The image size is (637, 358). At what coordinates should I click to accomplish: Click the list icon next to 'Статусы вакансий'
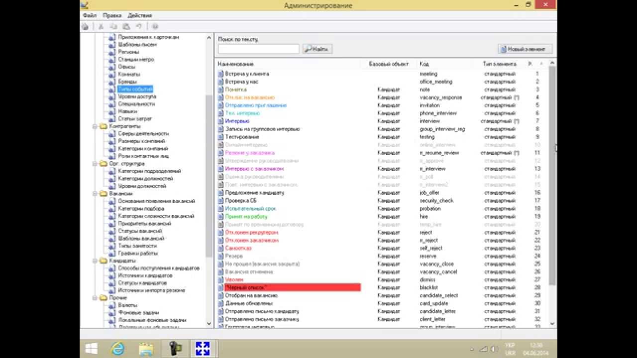click(x=112, y=231)
